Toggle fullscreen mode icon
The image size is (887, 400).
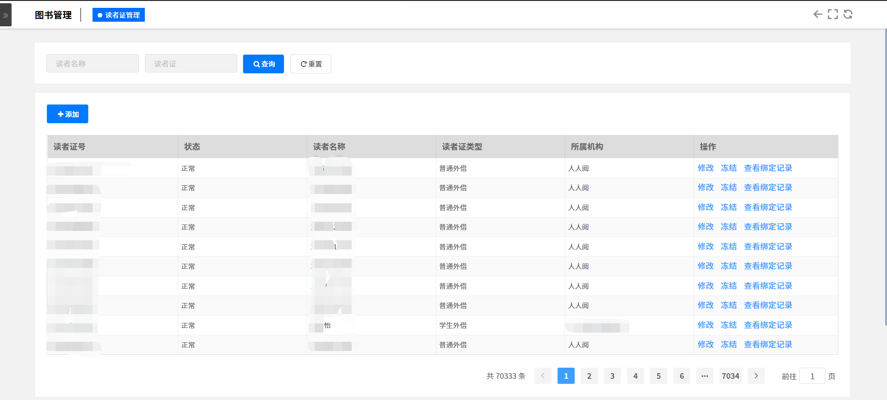[833, 14]
